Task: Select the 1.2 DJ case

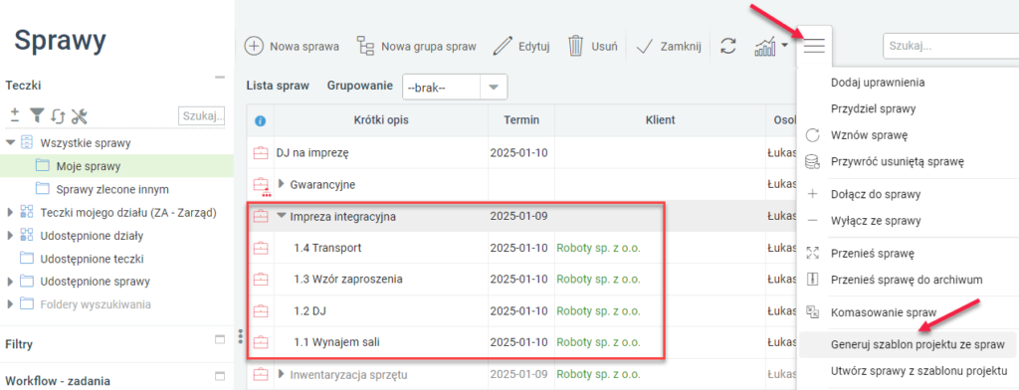Action: [309, 311]
